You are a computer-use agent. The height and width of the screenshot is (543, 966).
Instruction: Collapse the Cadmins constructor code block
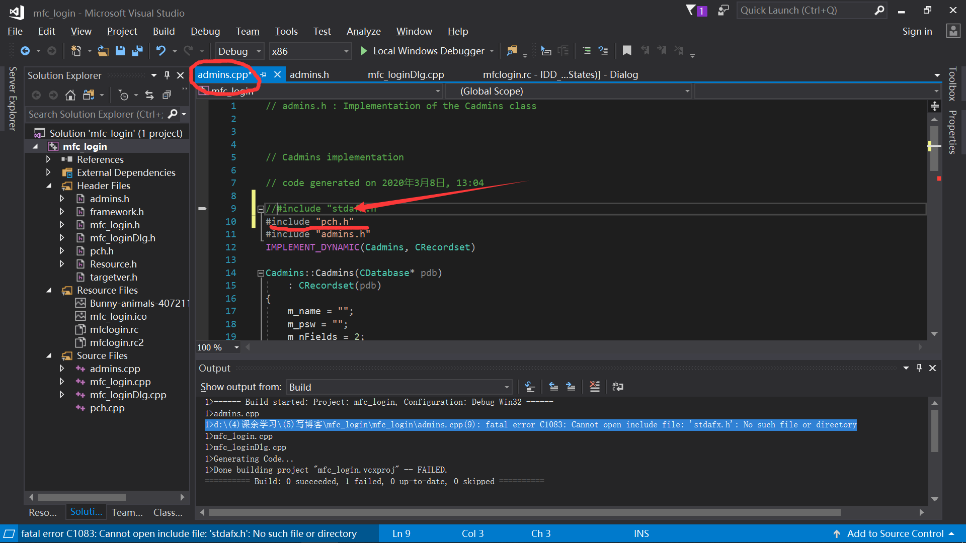[x=261, y=273]
